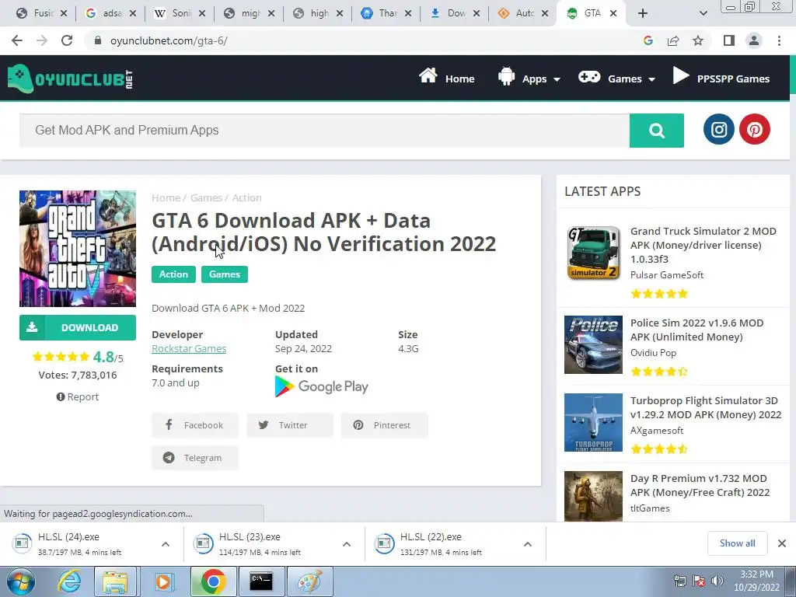Open Grand Truck Simulator 2 thumbnail
The image size is (796, 597).
[593, 253]
